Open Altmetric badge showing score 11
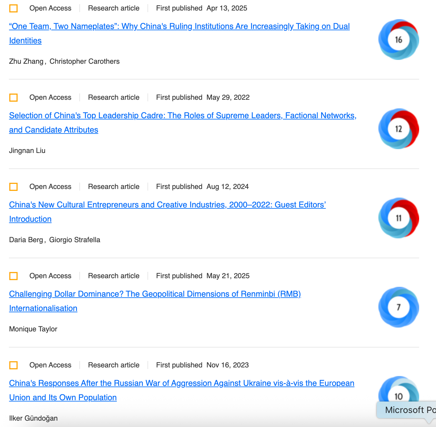This screenshot has height=427, width=436. click(398, 218)
